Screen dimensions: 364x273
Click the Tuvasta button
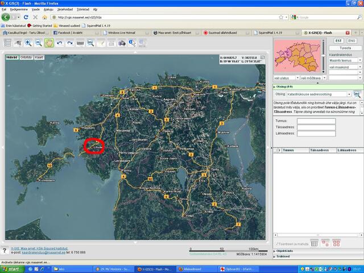[x=345, y=48]
